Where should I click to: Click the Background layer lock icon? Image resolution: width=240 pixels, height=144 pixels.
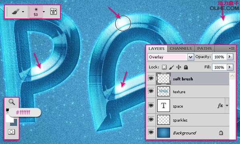click(x=221, y=133)
